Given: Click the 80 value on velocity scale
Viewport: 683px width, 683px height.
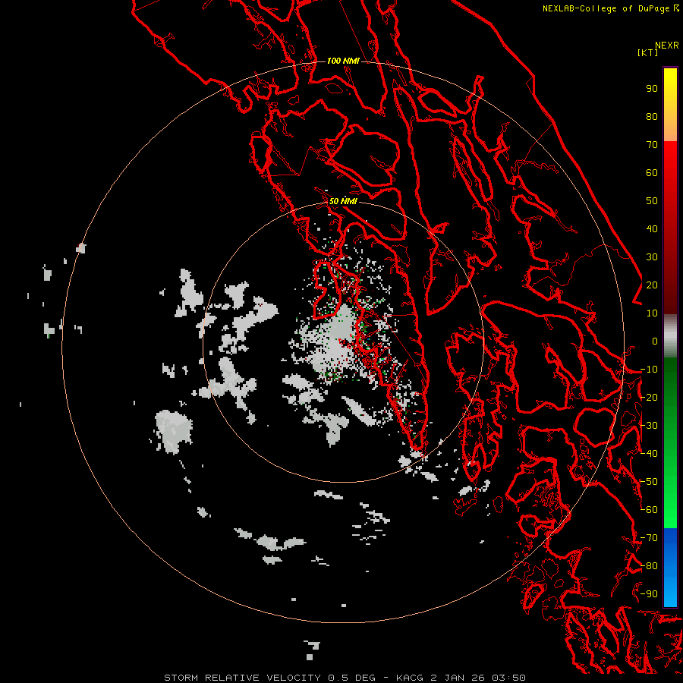Looking at the screenshot, I should point(652,116).
